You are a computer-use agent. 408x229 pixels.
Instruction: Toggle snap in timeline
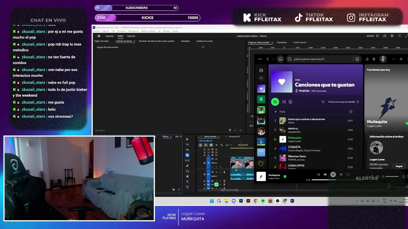(206, 145)
